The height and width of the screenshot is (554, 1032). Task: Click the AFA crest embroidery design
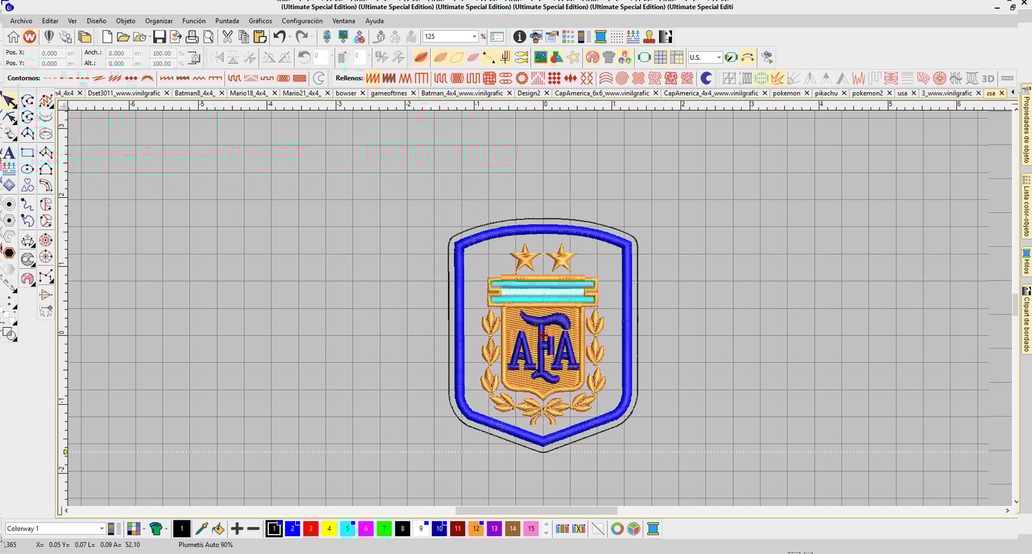click(543, 335)
